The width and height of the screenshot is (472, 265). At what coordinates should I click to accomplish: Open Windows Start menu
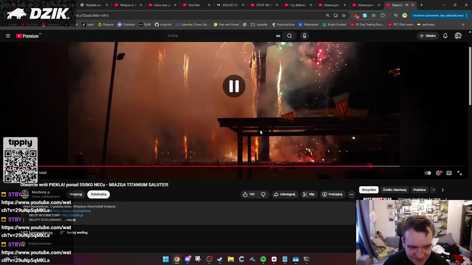(166, 259)
